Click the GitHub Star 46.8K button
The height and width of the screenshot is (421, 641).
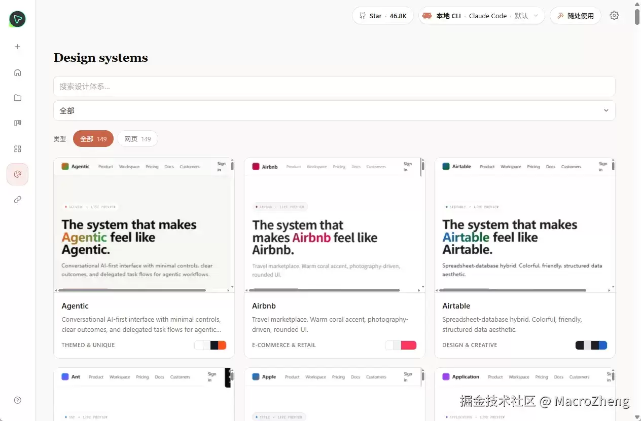[x=383, y=16]
